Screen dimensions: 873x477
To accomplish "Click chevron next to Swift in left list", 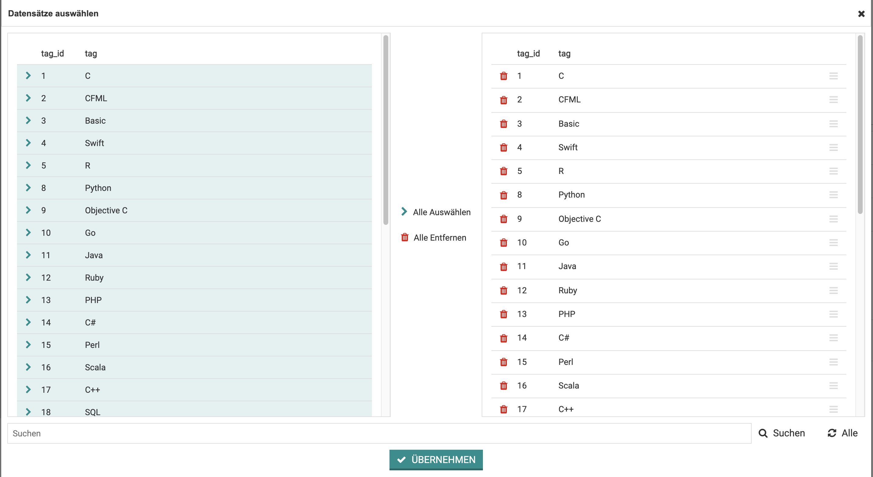I will (x=29, y=142).
